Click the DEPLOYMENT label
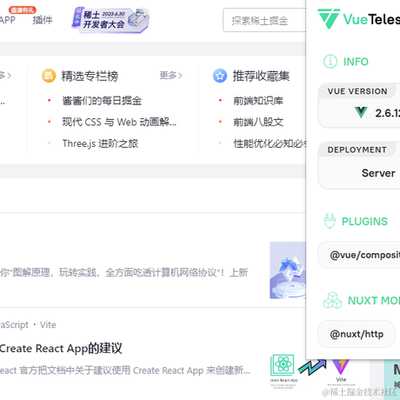 pyautogui.click(x=357, y=150)
